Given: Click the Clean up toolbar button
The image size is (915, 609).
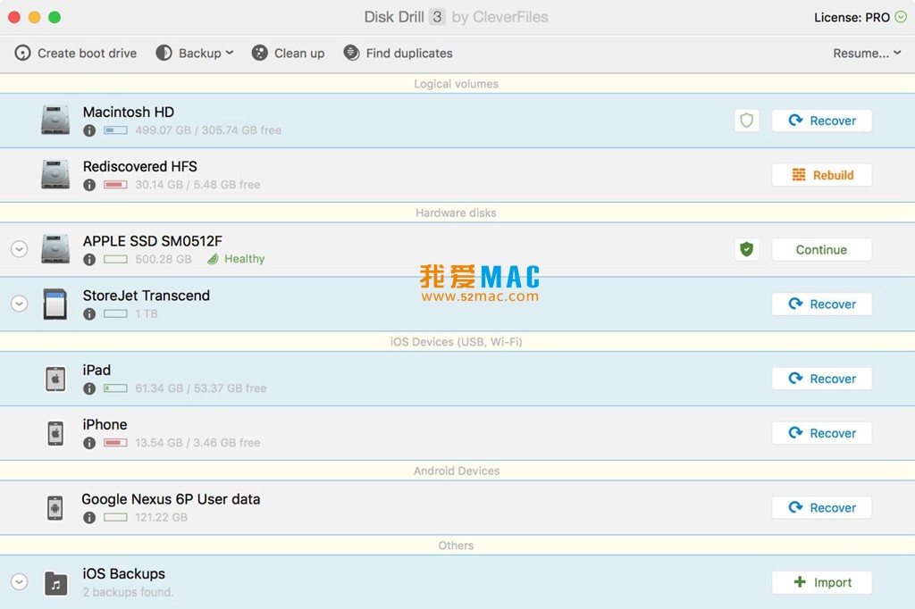Looking at the screenshot, I should (288, 53).
